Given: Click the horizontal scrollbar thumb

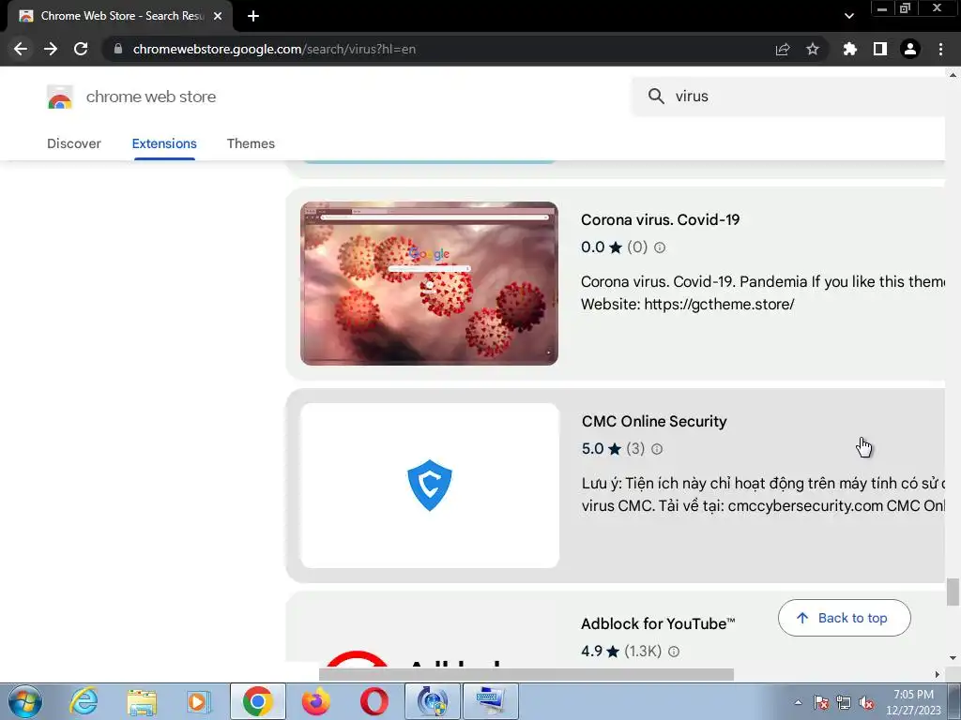Looking at the screenshot, I should pyautogui.click(x=526, y=674).
